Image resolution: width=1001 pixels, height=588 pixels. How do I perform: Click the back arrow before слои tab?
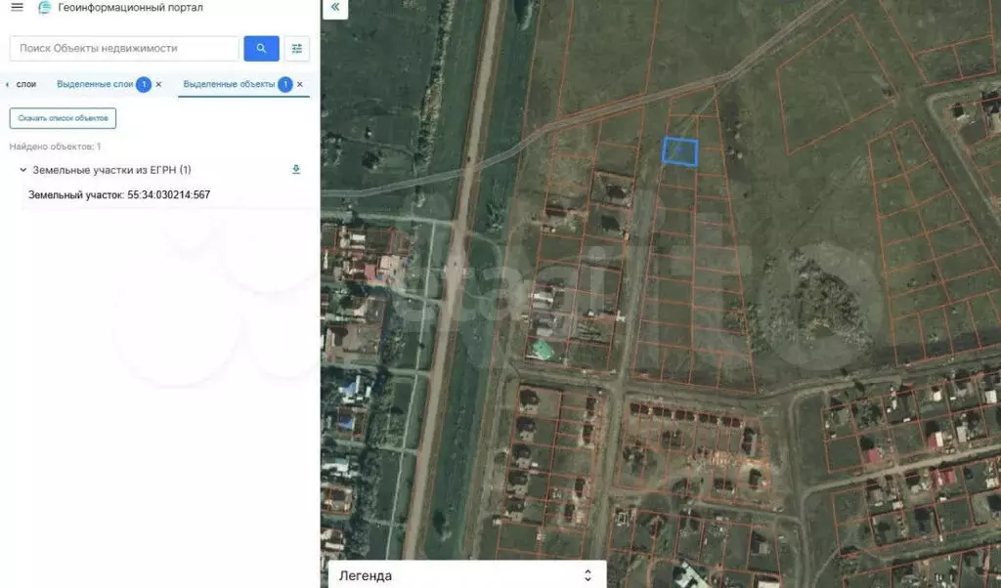click(x=8, y=84)
